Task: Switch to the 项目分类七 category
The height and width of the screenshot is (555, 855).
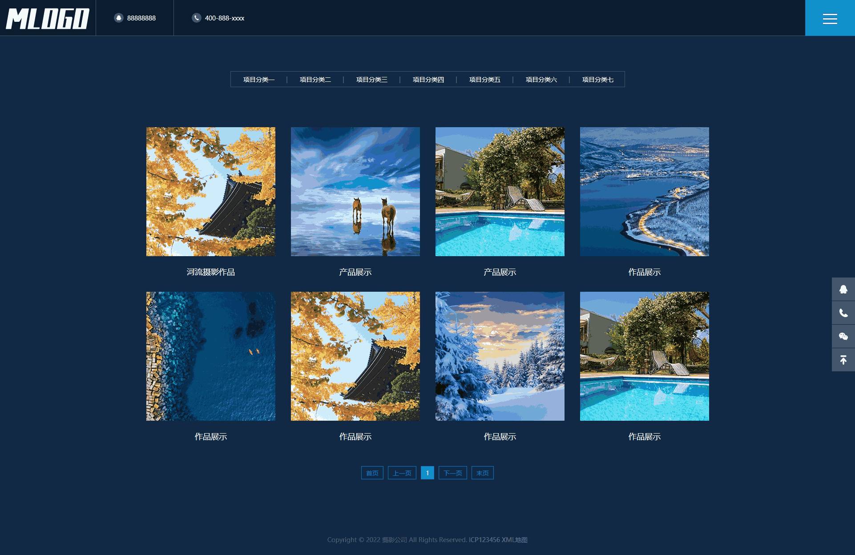Action: click(x=597, y=80)
